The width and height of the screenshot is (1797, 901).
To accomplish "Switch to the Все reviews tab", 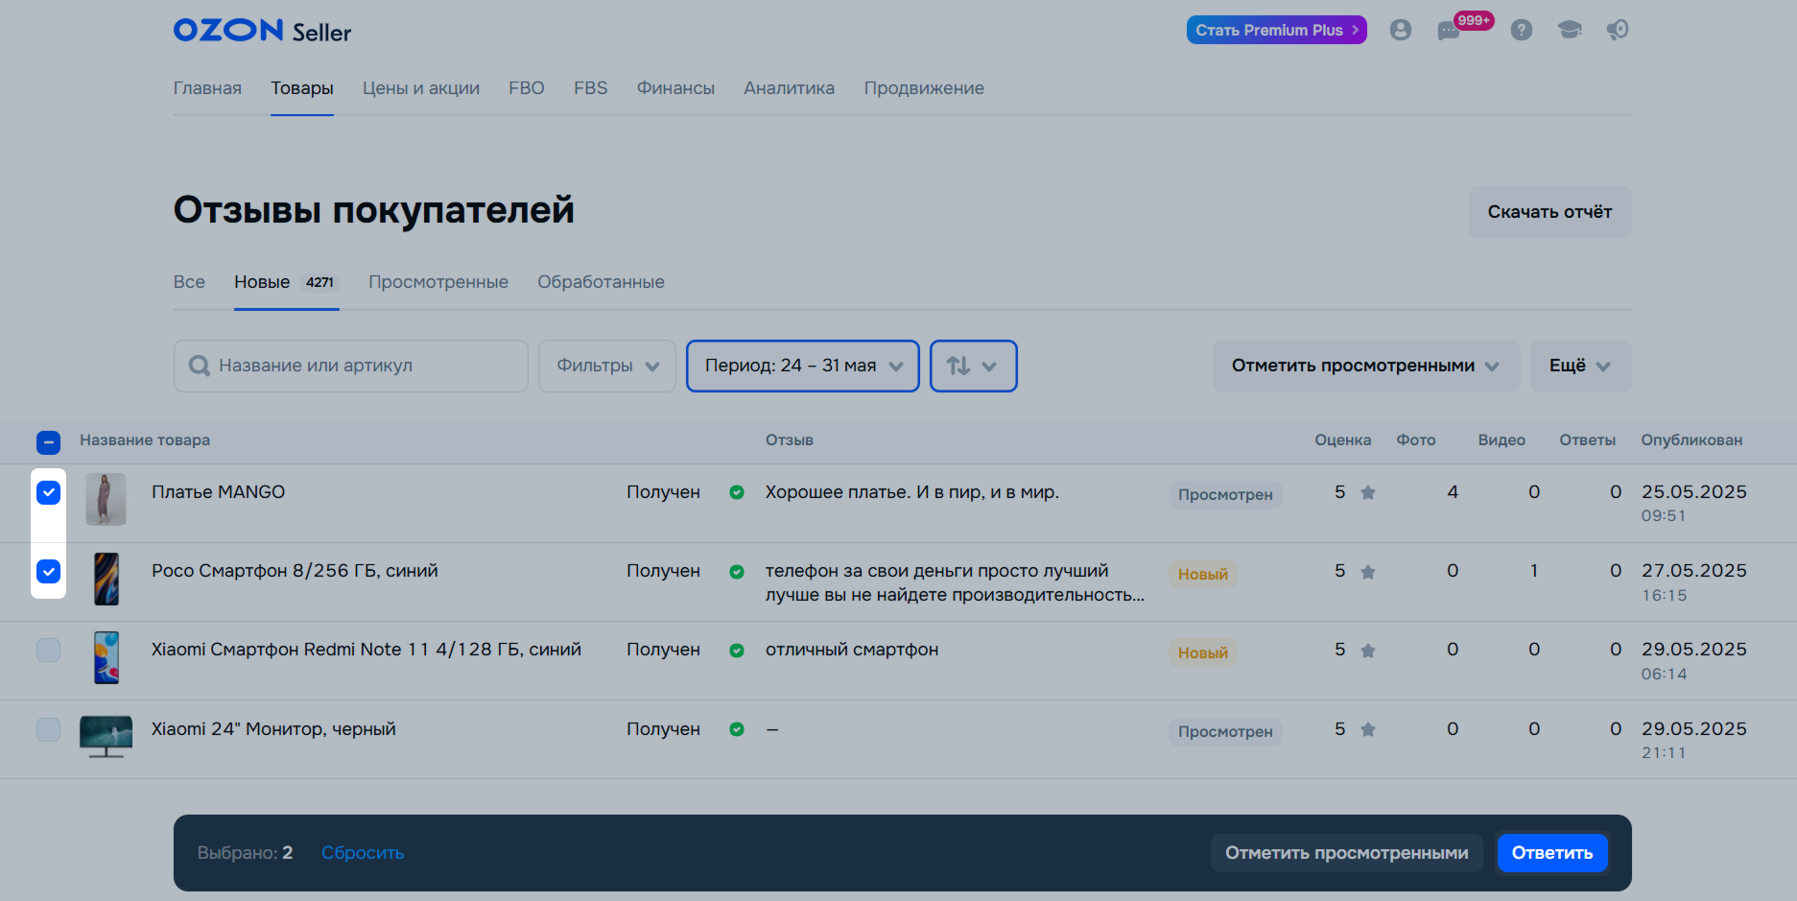I will pyautogui.click(x=189, y=282).
